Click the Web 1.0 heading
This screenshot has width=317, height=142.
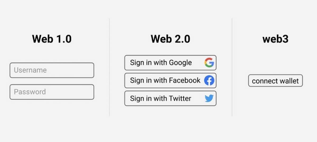(x=52, y=39)
